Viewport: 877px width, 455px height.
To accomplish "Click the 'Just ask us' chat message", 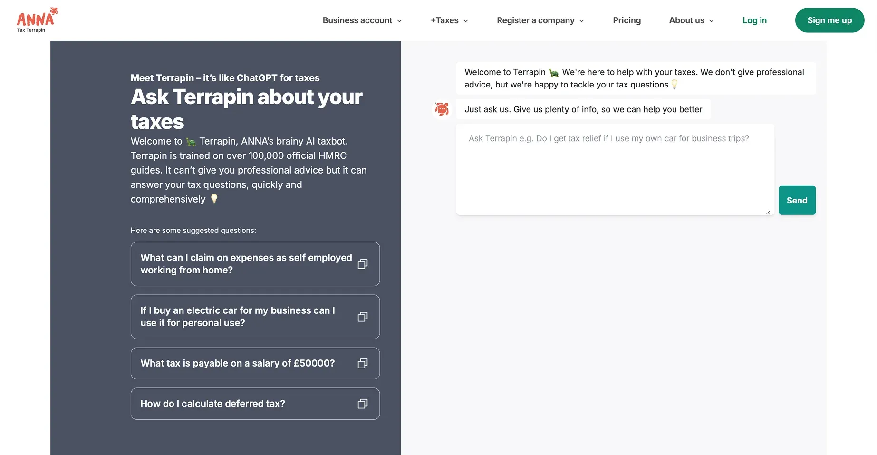I will pyautogui.click(x=583, y=109).
